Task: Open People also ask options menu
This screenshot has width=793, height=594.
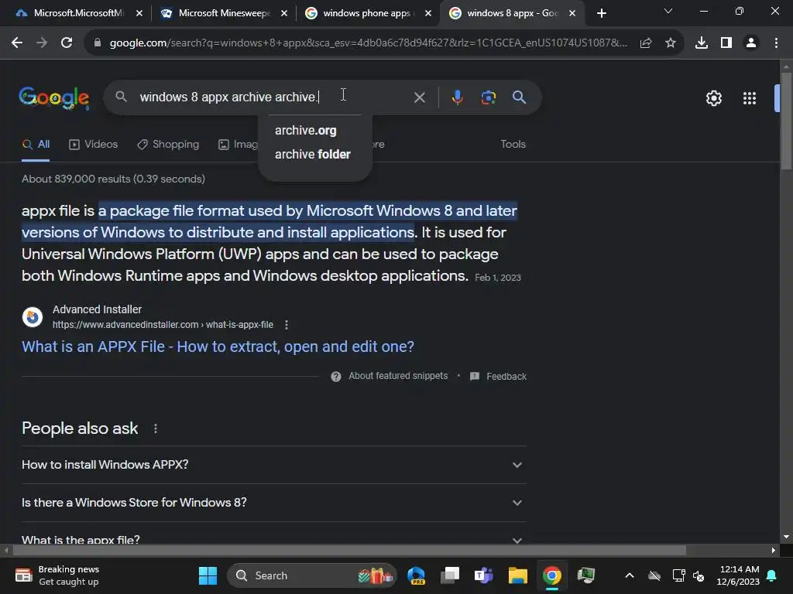Action: pyautogui.click(x=155, y=428)
